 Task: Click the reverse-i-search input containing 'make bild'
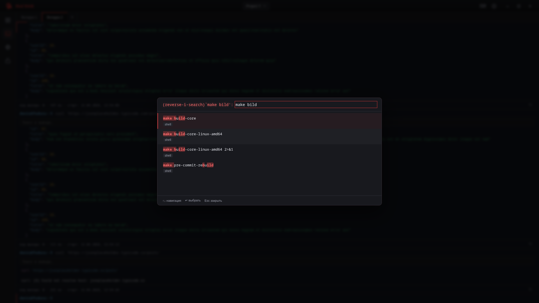coord(305,105)
